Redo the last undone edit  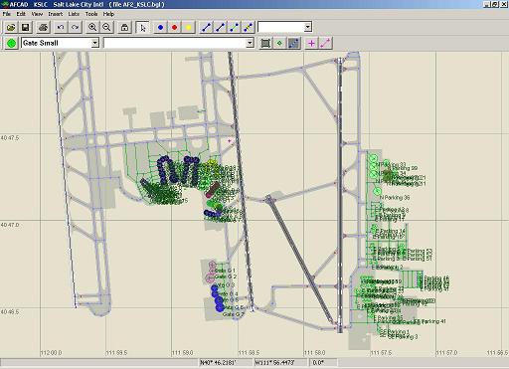(75, 27)
